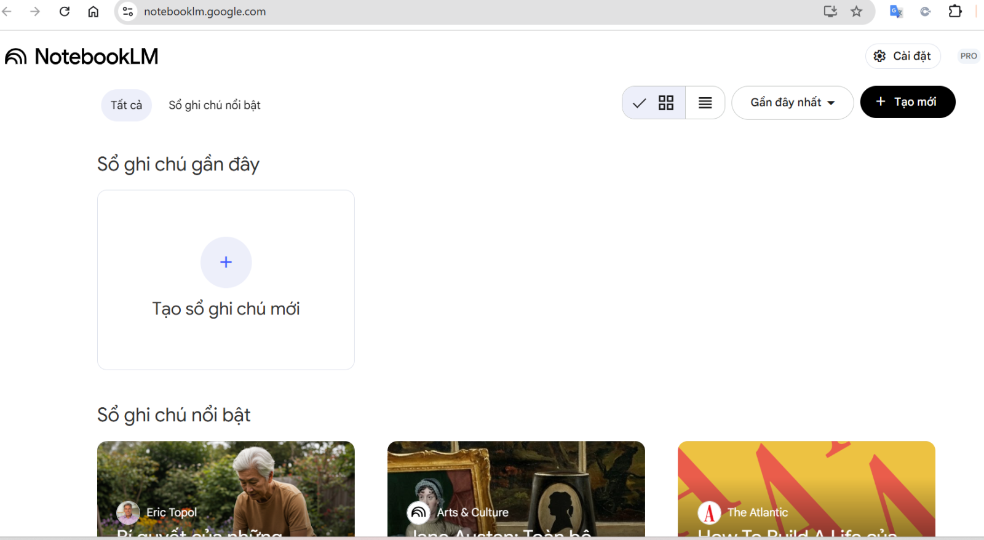Reload the page with the refresh icon
The height and width of the screenshot is (540, 984).
tap(65, 12)
